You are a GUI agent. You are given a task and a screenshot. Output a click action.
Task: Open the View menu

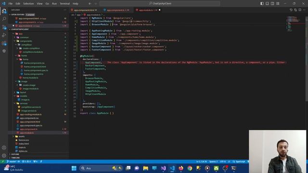click(39, 3)
